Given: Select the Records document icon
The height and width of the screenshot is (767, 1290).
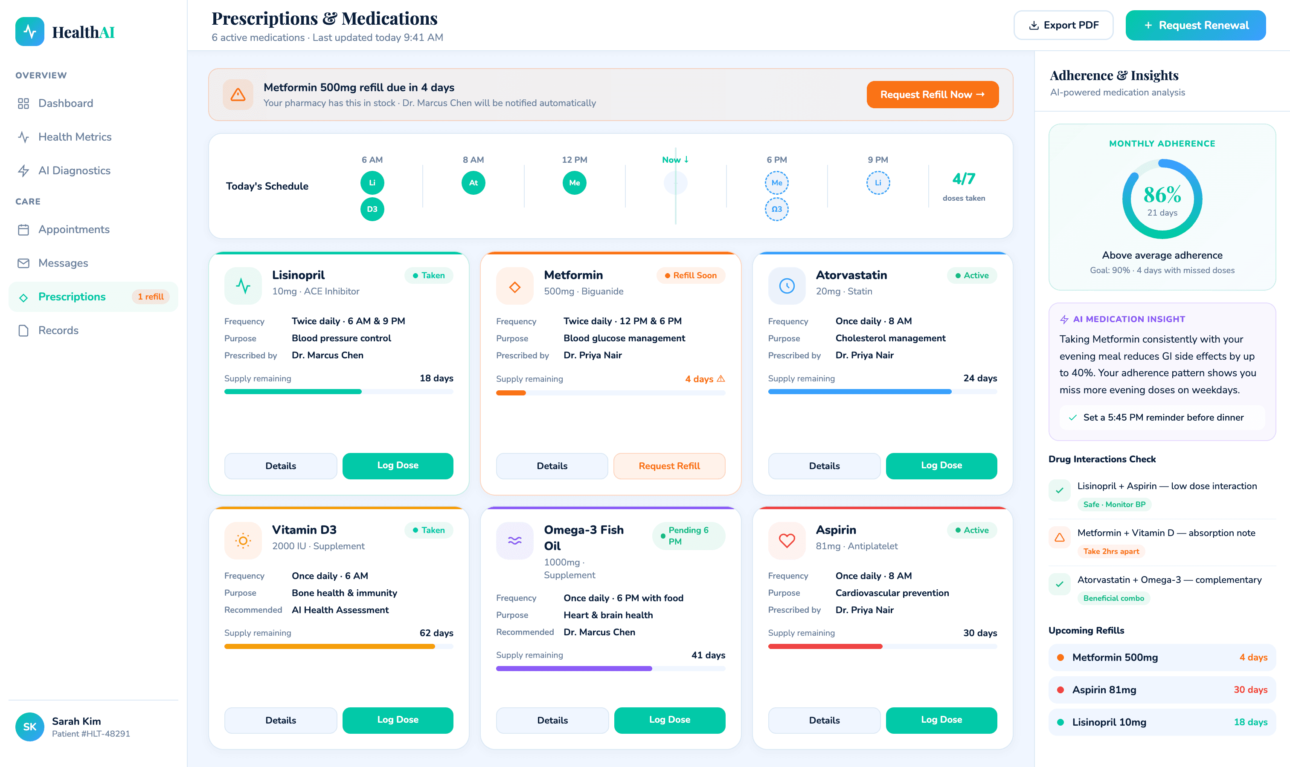Looking at the screenshot, I should click(24, 330).
